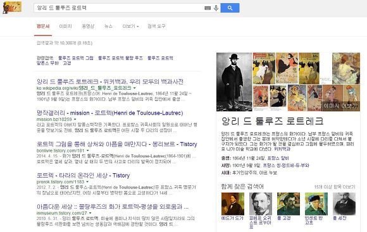Activate voice search with the microphone icon
The height and width of the screenshot is (232, 367).
point(216,8)
